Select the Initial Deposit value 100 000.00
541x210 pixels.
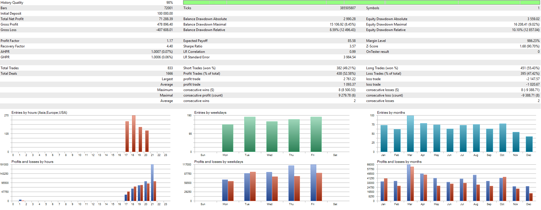pyautogui.click(x=165, y=14)
